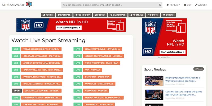Open Sacramento Kings - Memphis stream
This screenshot has height=106, width=212.
[42, 98]
